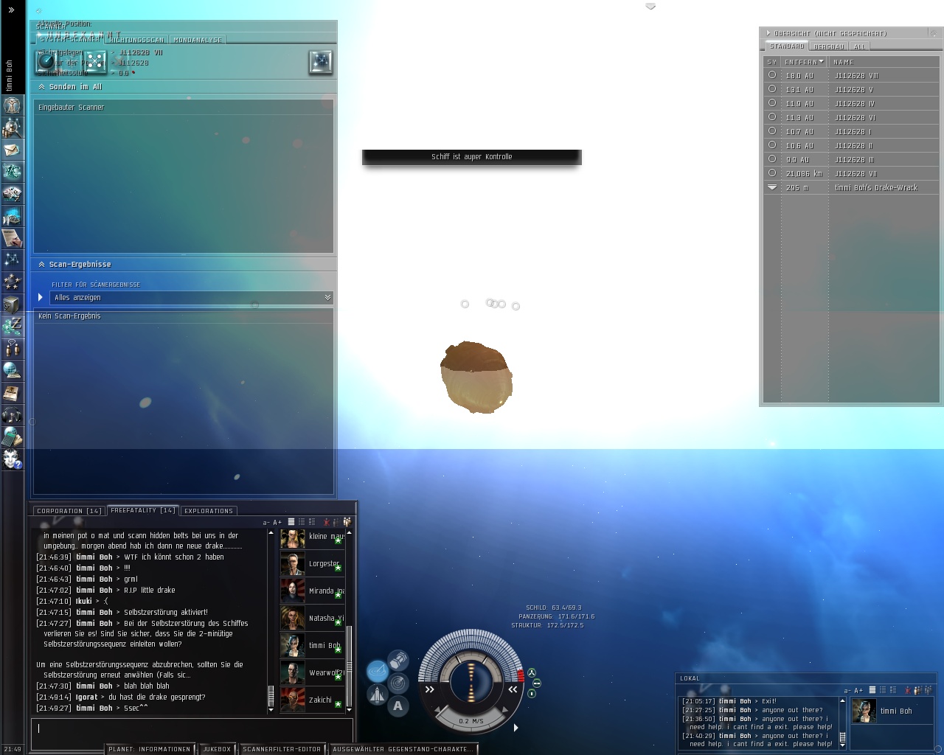944x755 pixels.
Task: Open the character sheet from the sidebar
Action: [x=12, y=105]
